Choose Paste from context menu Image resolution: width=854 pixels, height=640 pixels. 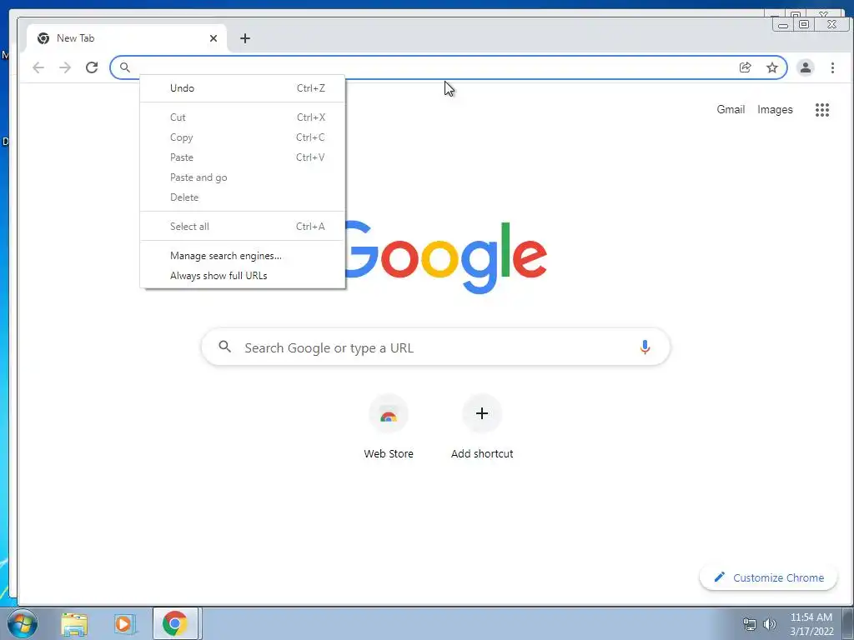[x=243, y=157]
